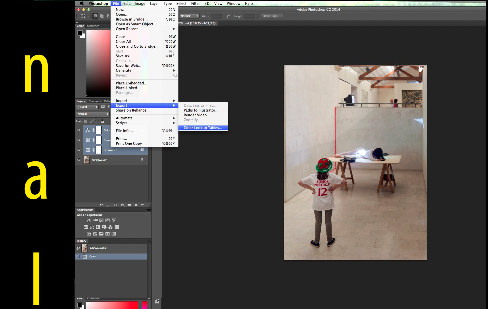Open the Apple menu
Image resolution: width=488 pixels, height=309 pixels.
click(82, 4)
